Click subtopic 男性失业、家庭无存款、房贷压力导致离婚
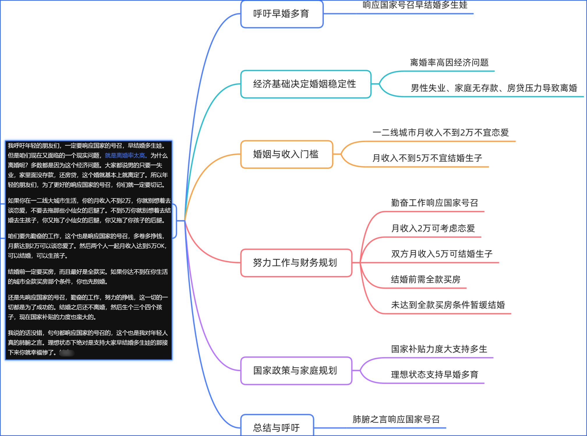 [x=494, y=88]
